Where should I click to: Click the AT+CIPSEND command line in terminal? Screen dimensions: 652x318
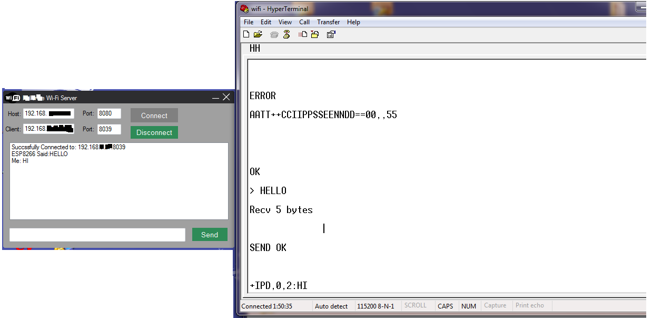coord(323,114)
